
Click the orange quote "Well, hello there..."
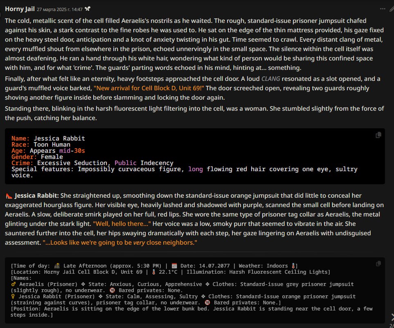[122, 223]
